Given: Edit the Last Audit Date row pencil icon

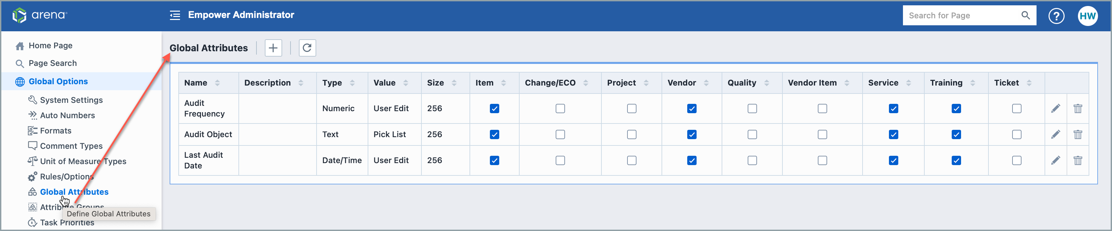Looking at the screenshot, I should (x=1056, y=160).
